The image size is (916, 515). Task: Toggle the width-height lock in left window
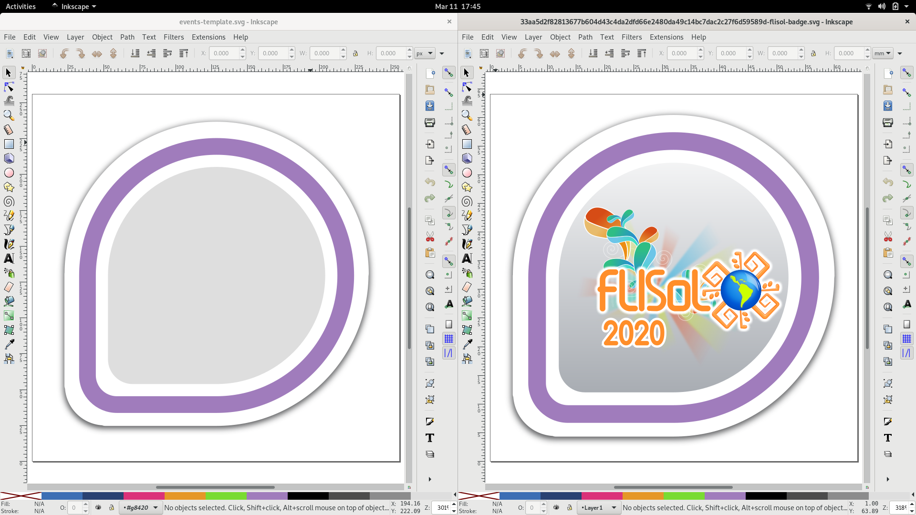pos(355,53)
